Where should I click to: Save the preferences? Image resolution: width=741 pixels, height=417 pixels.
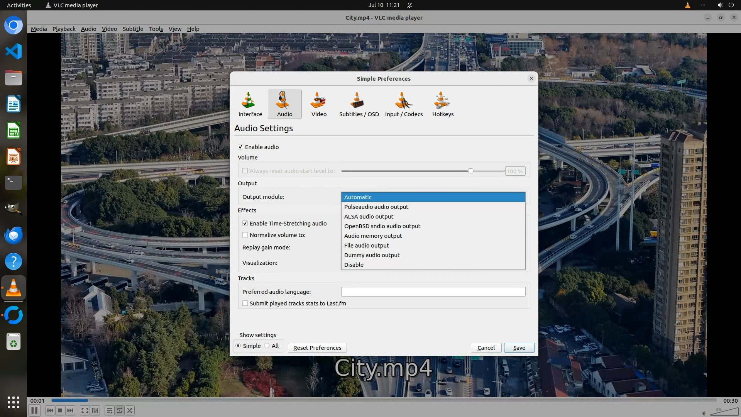[x=519, y=348]
